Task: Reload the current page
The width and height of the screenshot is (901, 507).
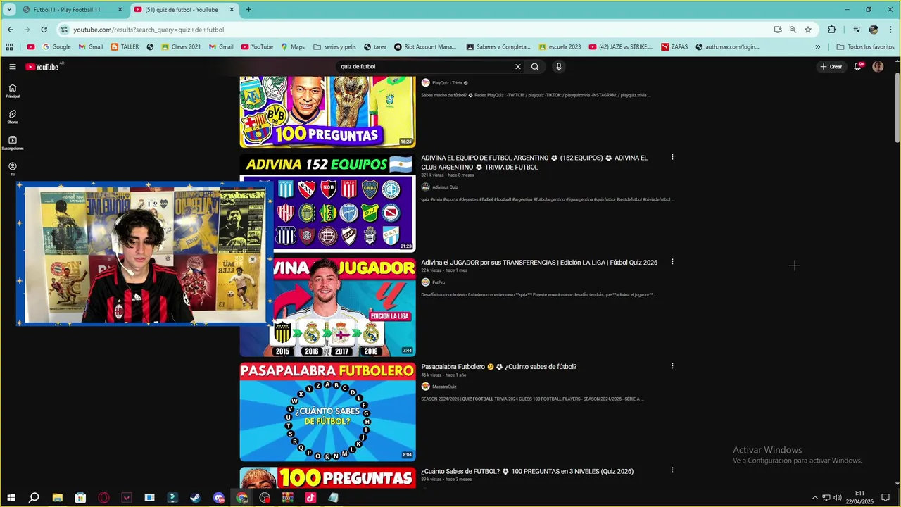Action: (44, 30)
